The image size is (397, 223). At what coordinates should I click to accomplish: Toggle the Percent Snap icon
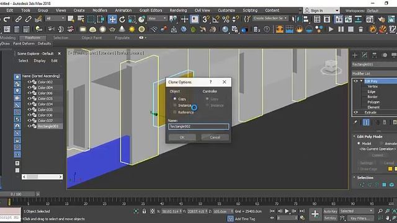tap(226, 19)
